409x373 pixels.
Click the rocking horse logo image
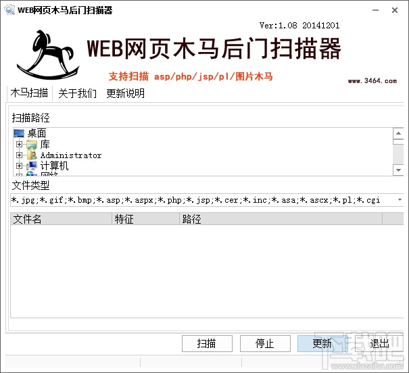pos(48,55)
